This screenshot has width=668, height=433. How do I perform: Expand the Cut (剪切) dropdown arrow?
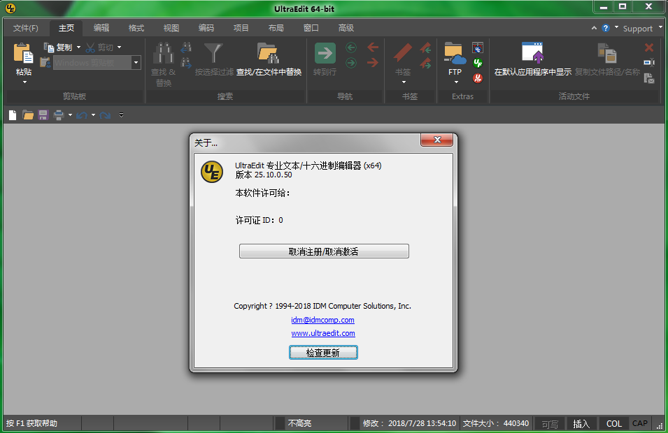click(120, 47)
